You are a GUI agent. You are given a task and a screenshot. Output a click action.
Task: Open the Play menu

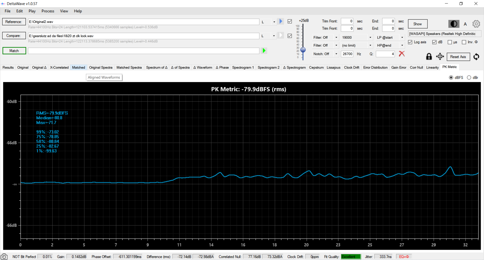[32, 11]
